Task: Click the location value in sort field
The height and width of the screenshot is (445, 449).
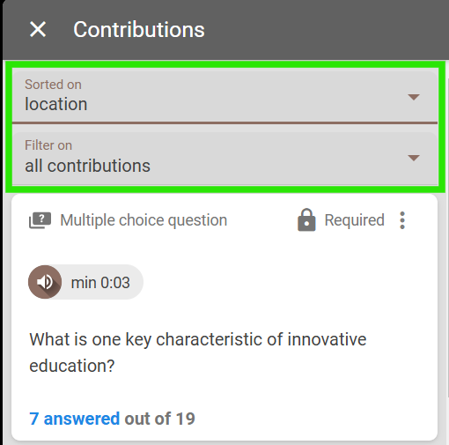Action: [x=56, y=104]
